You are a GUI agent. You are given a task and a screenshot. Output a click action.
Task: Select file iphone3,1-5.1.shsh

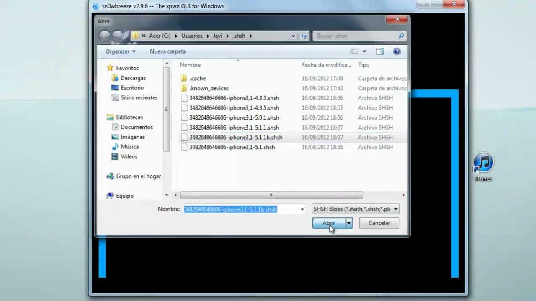(x=232, y=147)
